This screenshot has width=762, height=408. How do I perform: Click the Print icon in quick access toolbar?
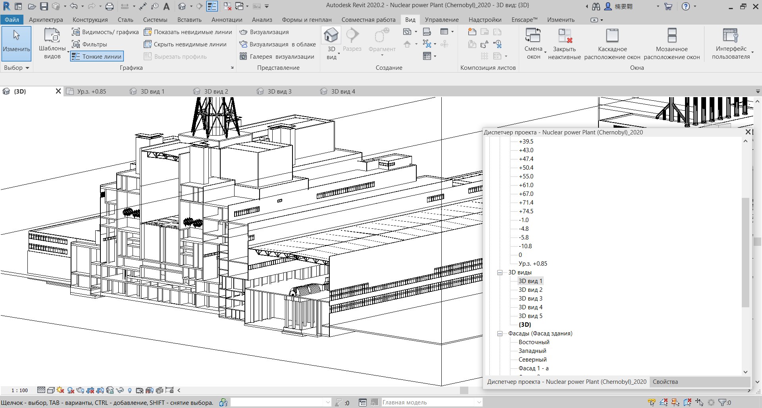click(x=110, y=6)
